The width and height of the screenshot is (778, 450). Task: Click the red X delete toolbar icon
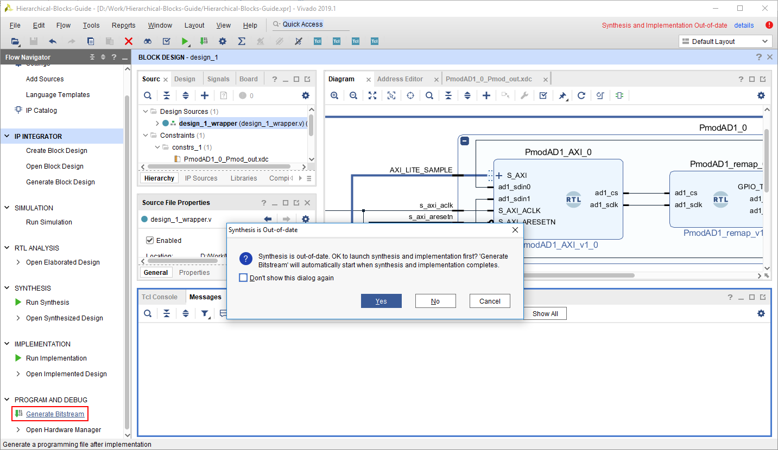129,41
